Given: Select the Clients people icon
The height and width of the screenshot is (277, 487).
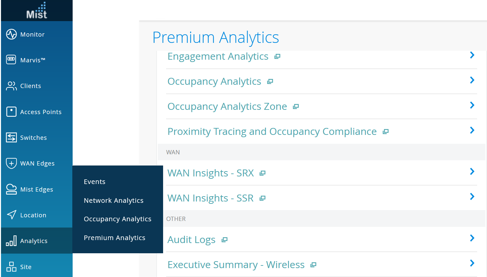Looking at the screenshot, I should [11, 86].
